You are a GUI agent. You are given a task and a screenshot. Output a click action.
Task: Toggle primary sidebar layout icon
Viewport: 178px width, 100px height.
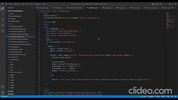tap(153, 4)
